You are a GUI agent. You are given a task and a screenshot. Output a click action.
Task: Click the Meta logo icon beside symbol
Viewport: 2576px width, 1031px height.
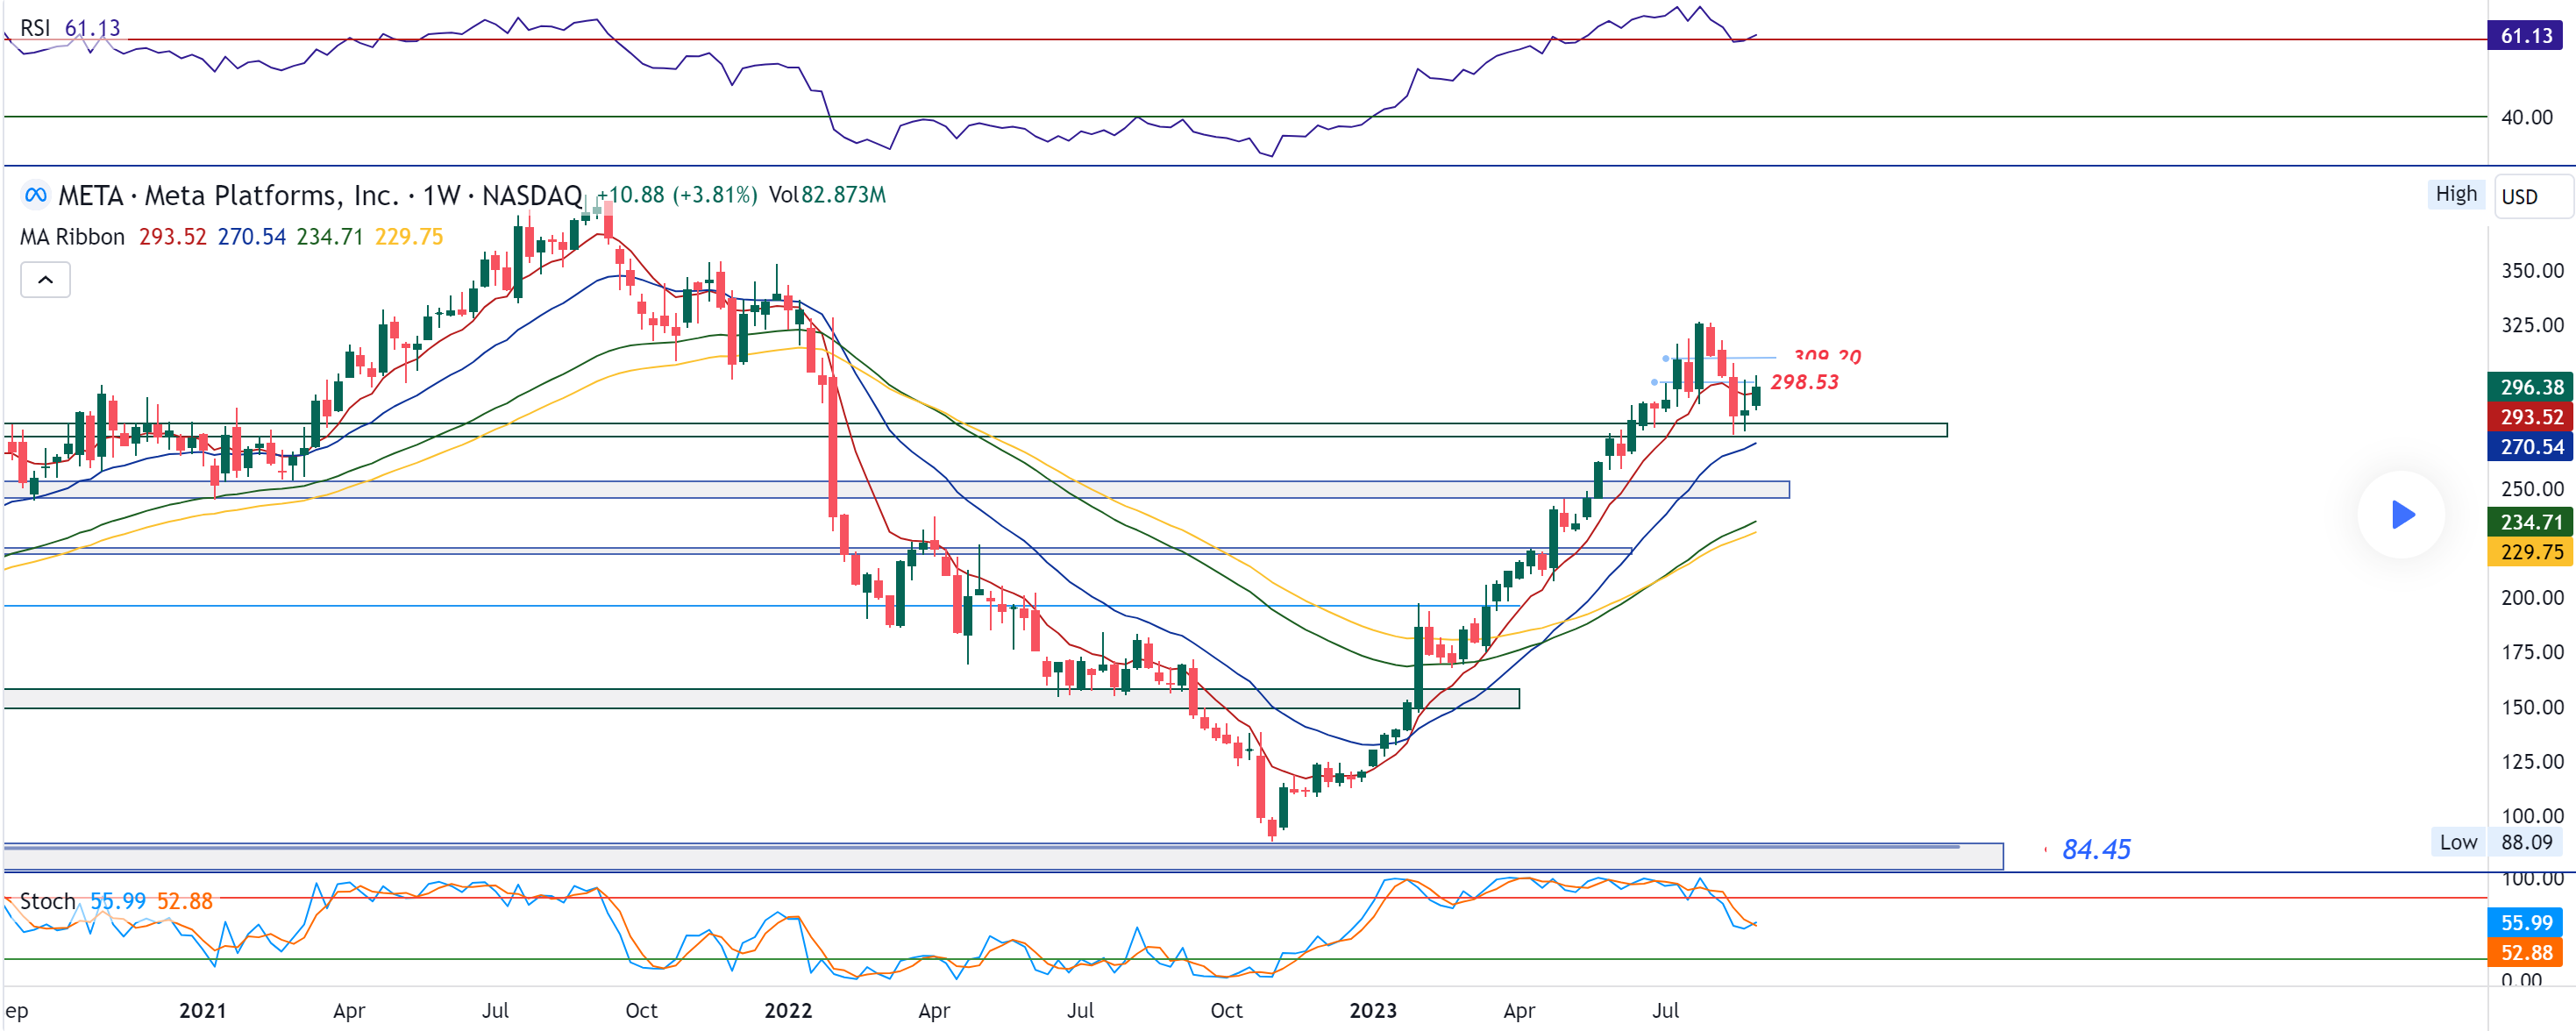35,195
